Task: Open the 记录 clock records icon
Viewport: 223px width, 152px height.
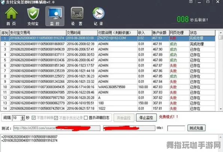Action: click(98, 16)
